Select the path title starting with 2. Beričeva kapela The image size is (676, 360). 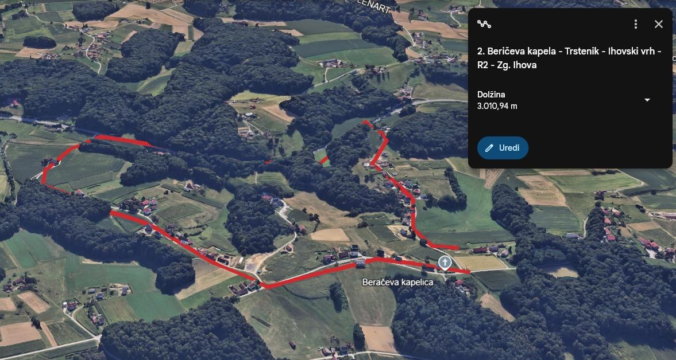pos(569,58)
